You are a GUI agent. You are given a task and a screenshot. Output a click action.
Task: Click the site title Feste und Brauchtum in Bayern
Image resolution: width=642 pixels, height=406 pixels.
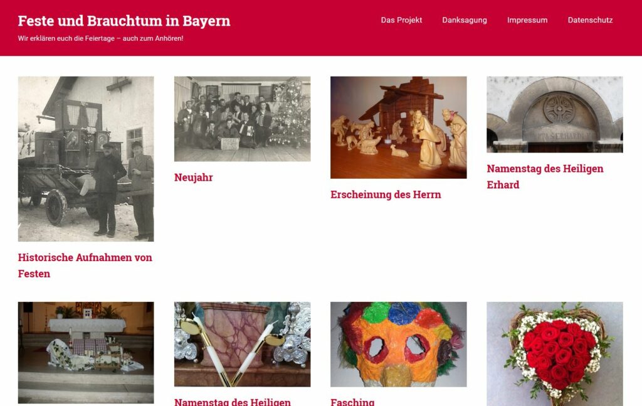(124, 21)
